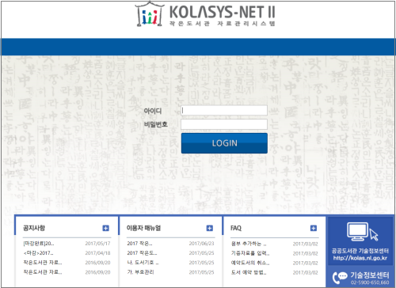Screen dimensions: 396x288
Task: Expand the 이용자 매뉴얼 list with its plus icon
Action: 210,228
